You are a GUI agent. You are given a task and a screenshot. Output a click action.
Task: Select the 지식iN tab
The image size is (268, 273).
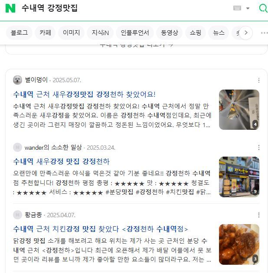point(100,32)
